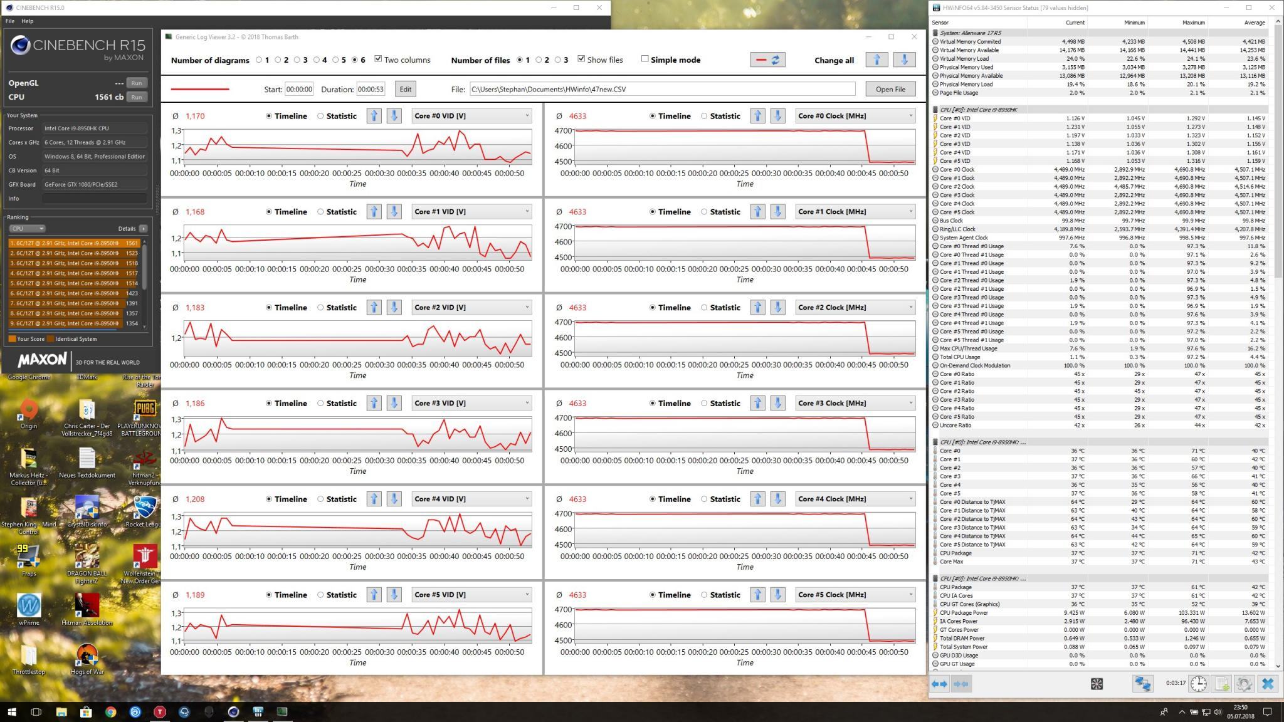Screen dimensions: 1284x722
Task: Click the HWiNFO fan control icon
Action: coord(1097,684)
